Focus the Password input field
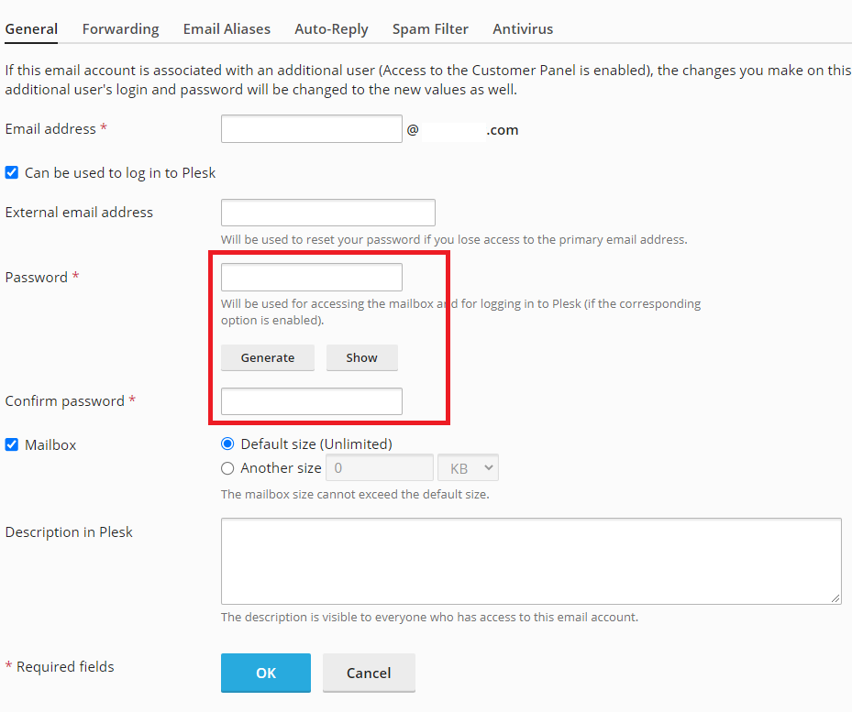Screen dimensions: 852x712 (x=311, y=277)
